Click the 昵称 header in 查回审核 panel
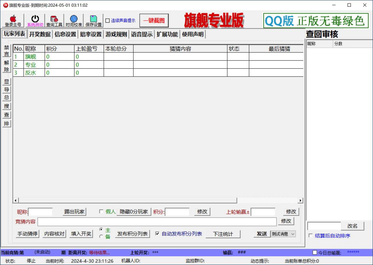Screen dimensions: 373x265 pyautogui.click(x=320, y=44)
